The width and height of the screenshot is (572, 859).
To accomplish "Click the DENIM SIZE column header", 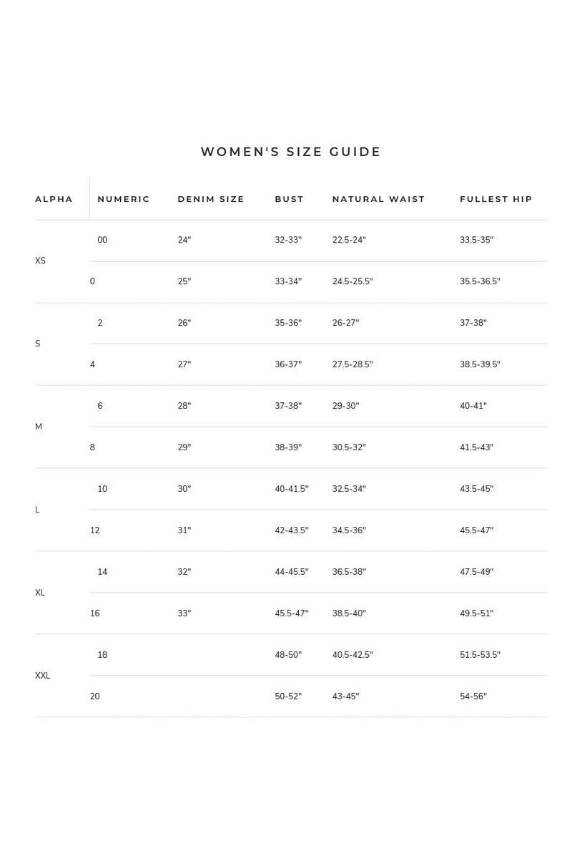I will [x=211, y=199].
